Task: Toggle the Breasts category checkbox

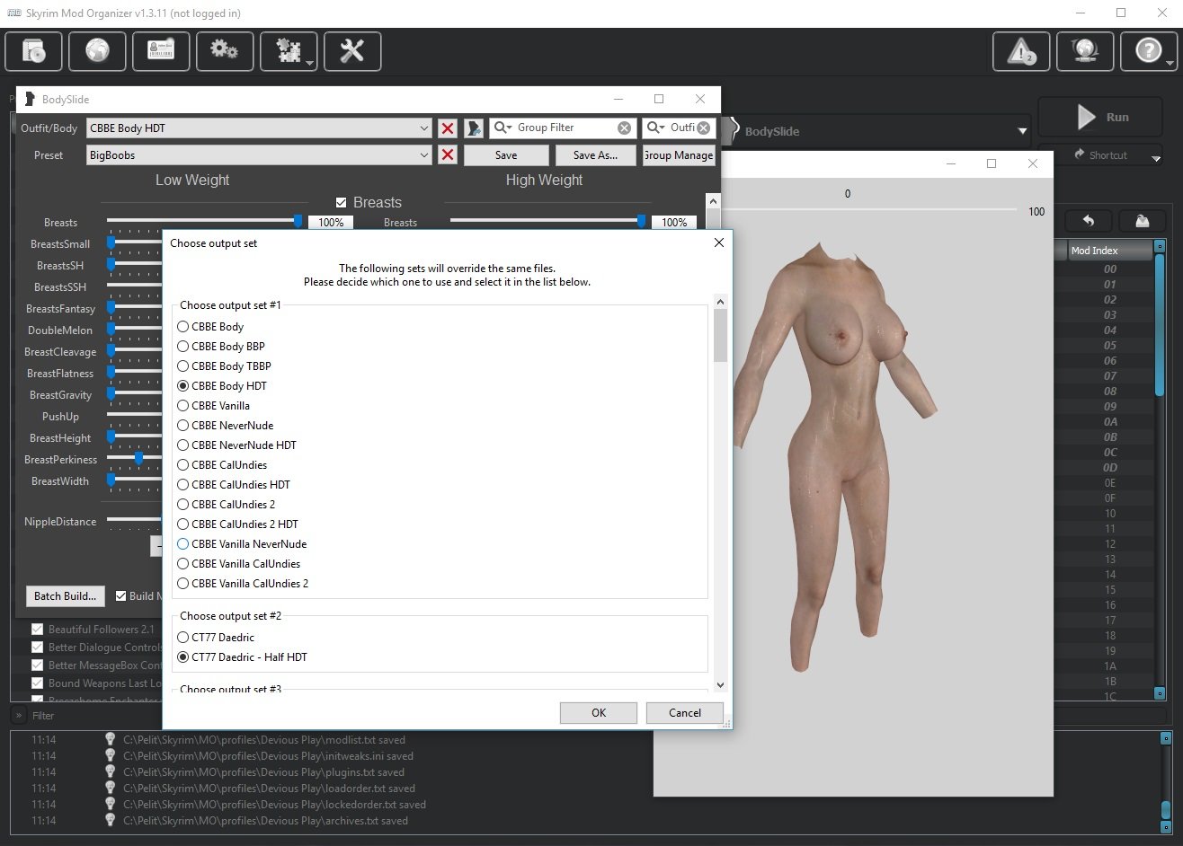Action: tap(341, 203)
